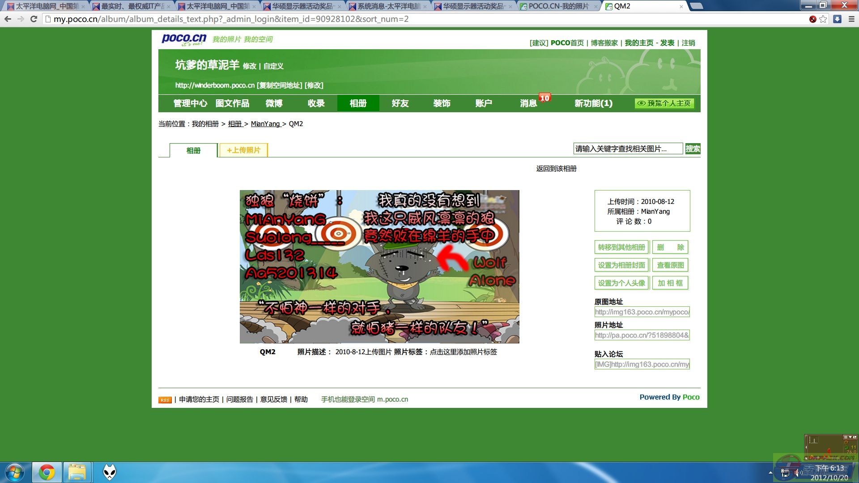The image size is (859, 483).
Task: Click the blocked-content icon in the address bar
Action: coord(813,19)
